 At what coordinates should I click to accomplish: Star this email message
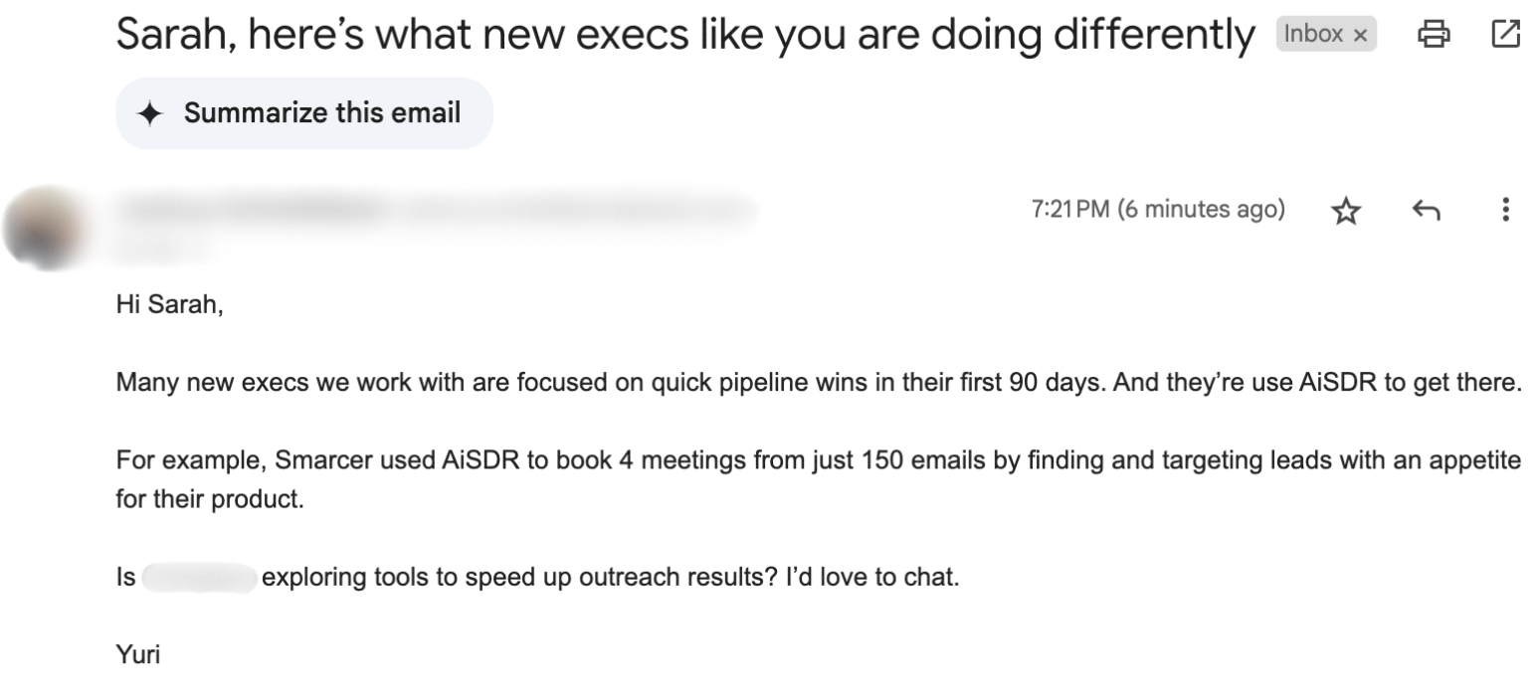pyautogui.click(x=1346, y=210)
